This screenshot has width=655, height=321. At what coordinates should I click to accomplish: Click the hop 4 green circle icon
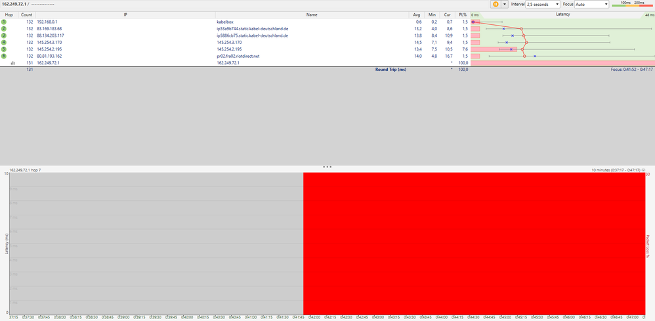(4, 42)
